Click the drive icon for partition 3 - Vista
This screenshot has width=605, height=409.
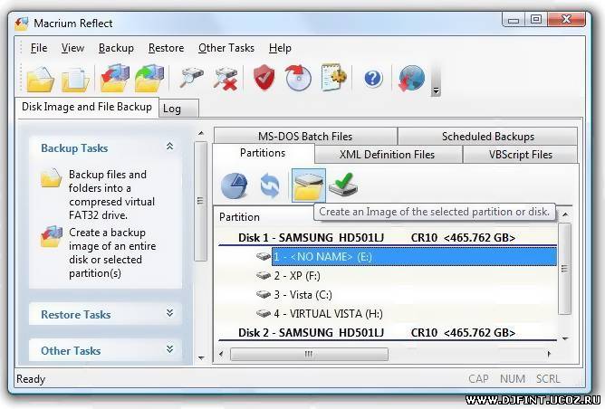coord(264,294)
